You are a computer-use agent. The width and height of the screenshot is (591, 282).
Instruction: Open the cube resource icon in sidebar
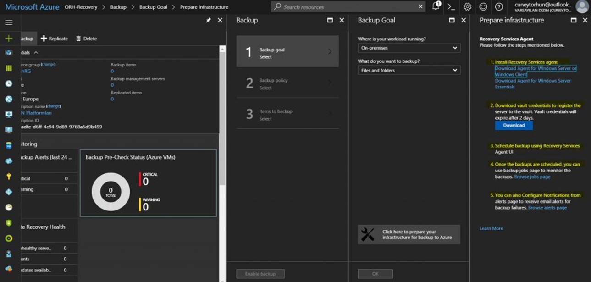pyautogui.click(x=9, y=53)
